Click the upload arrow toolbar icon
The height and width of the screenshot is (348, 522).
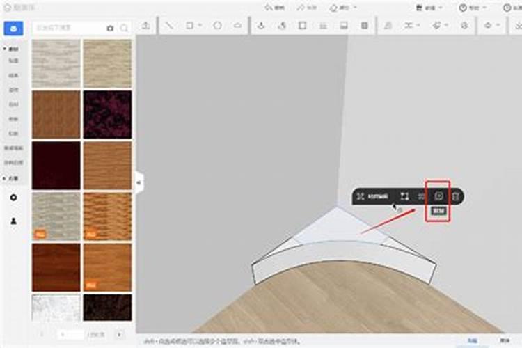146,26
